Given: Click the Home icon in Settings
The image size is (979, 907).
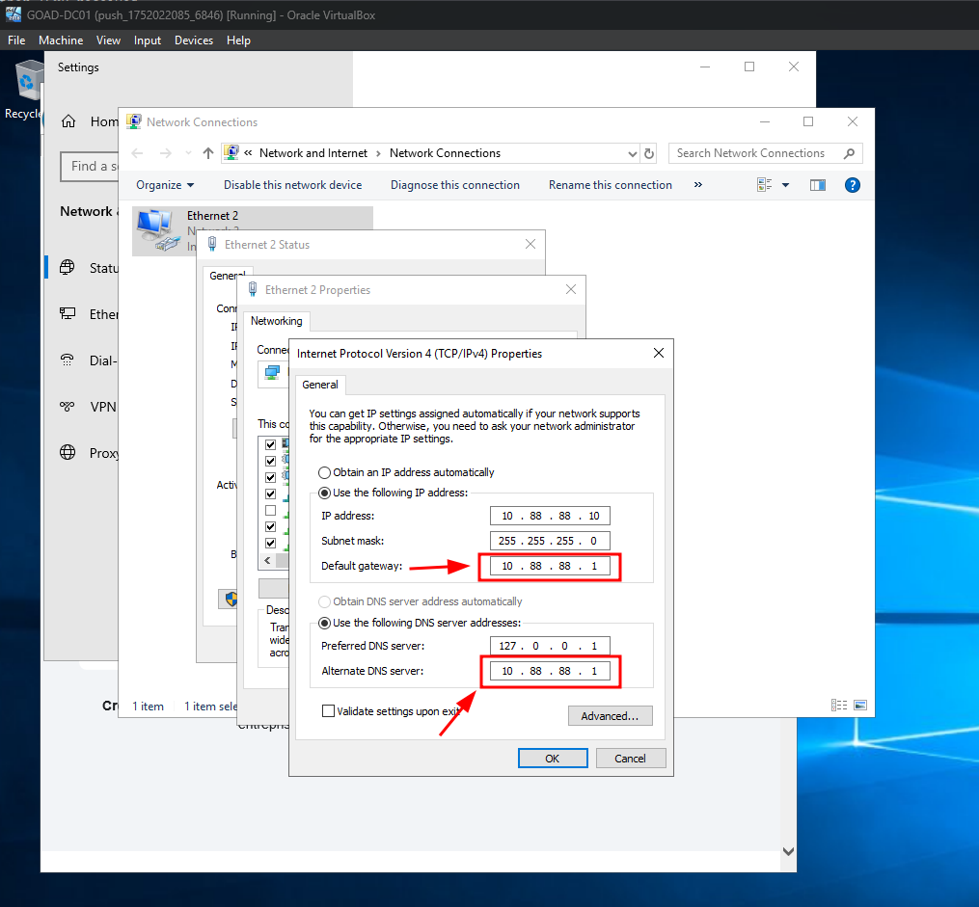Looking at the screenshot, I should point(68,121).
